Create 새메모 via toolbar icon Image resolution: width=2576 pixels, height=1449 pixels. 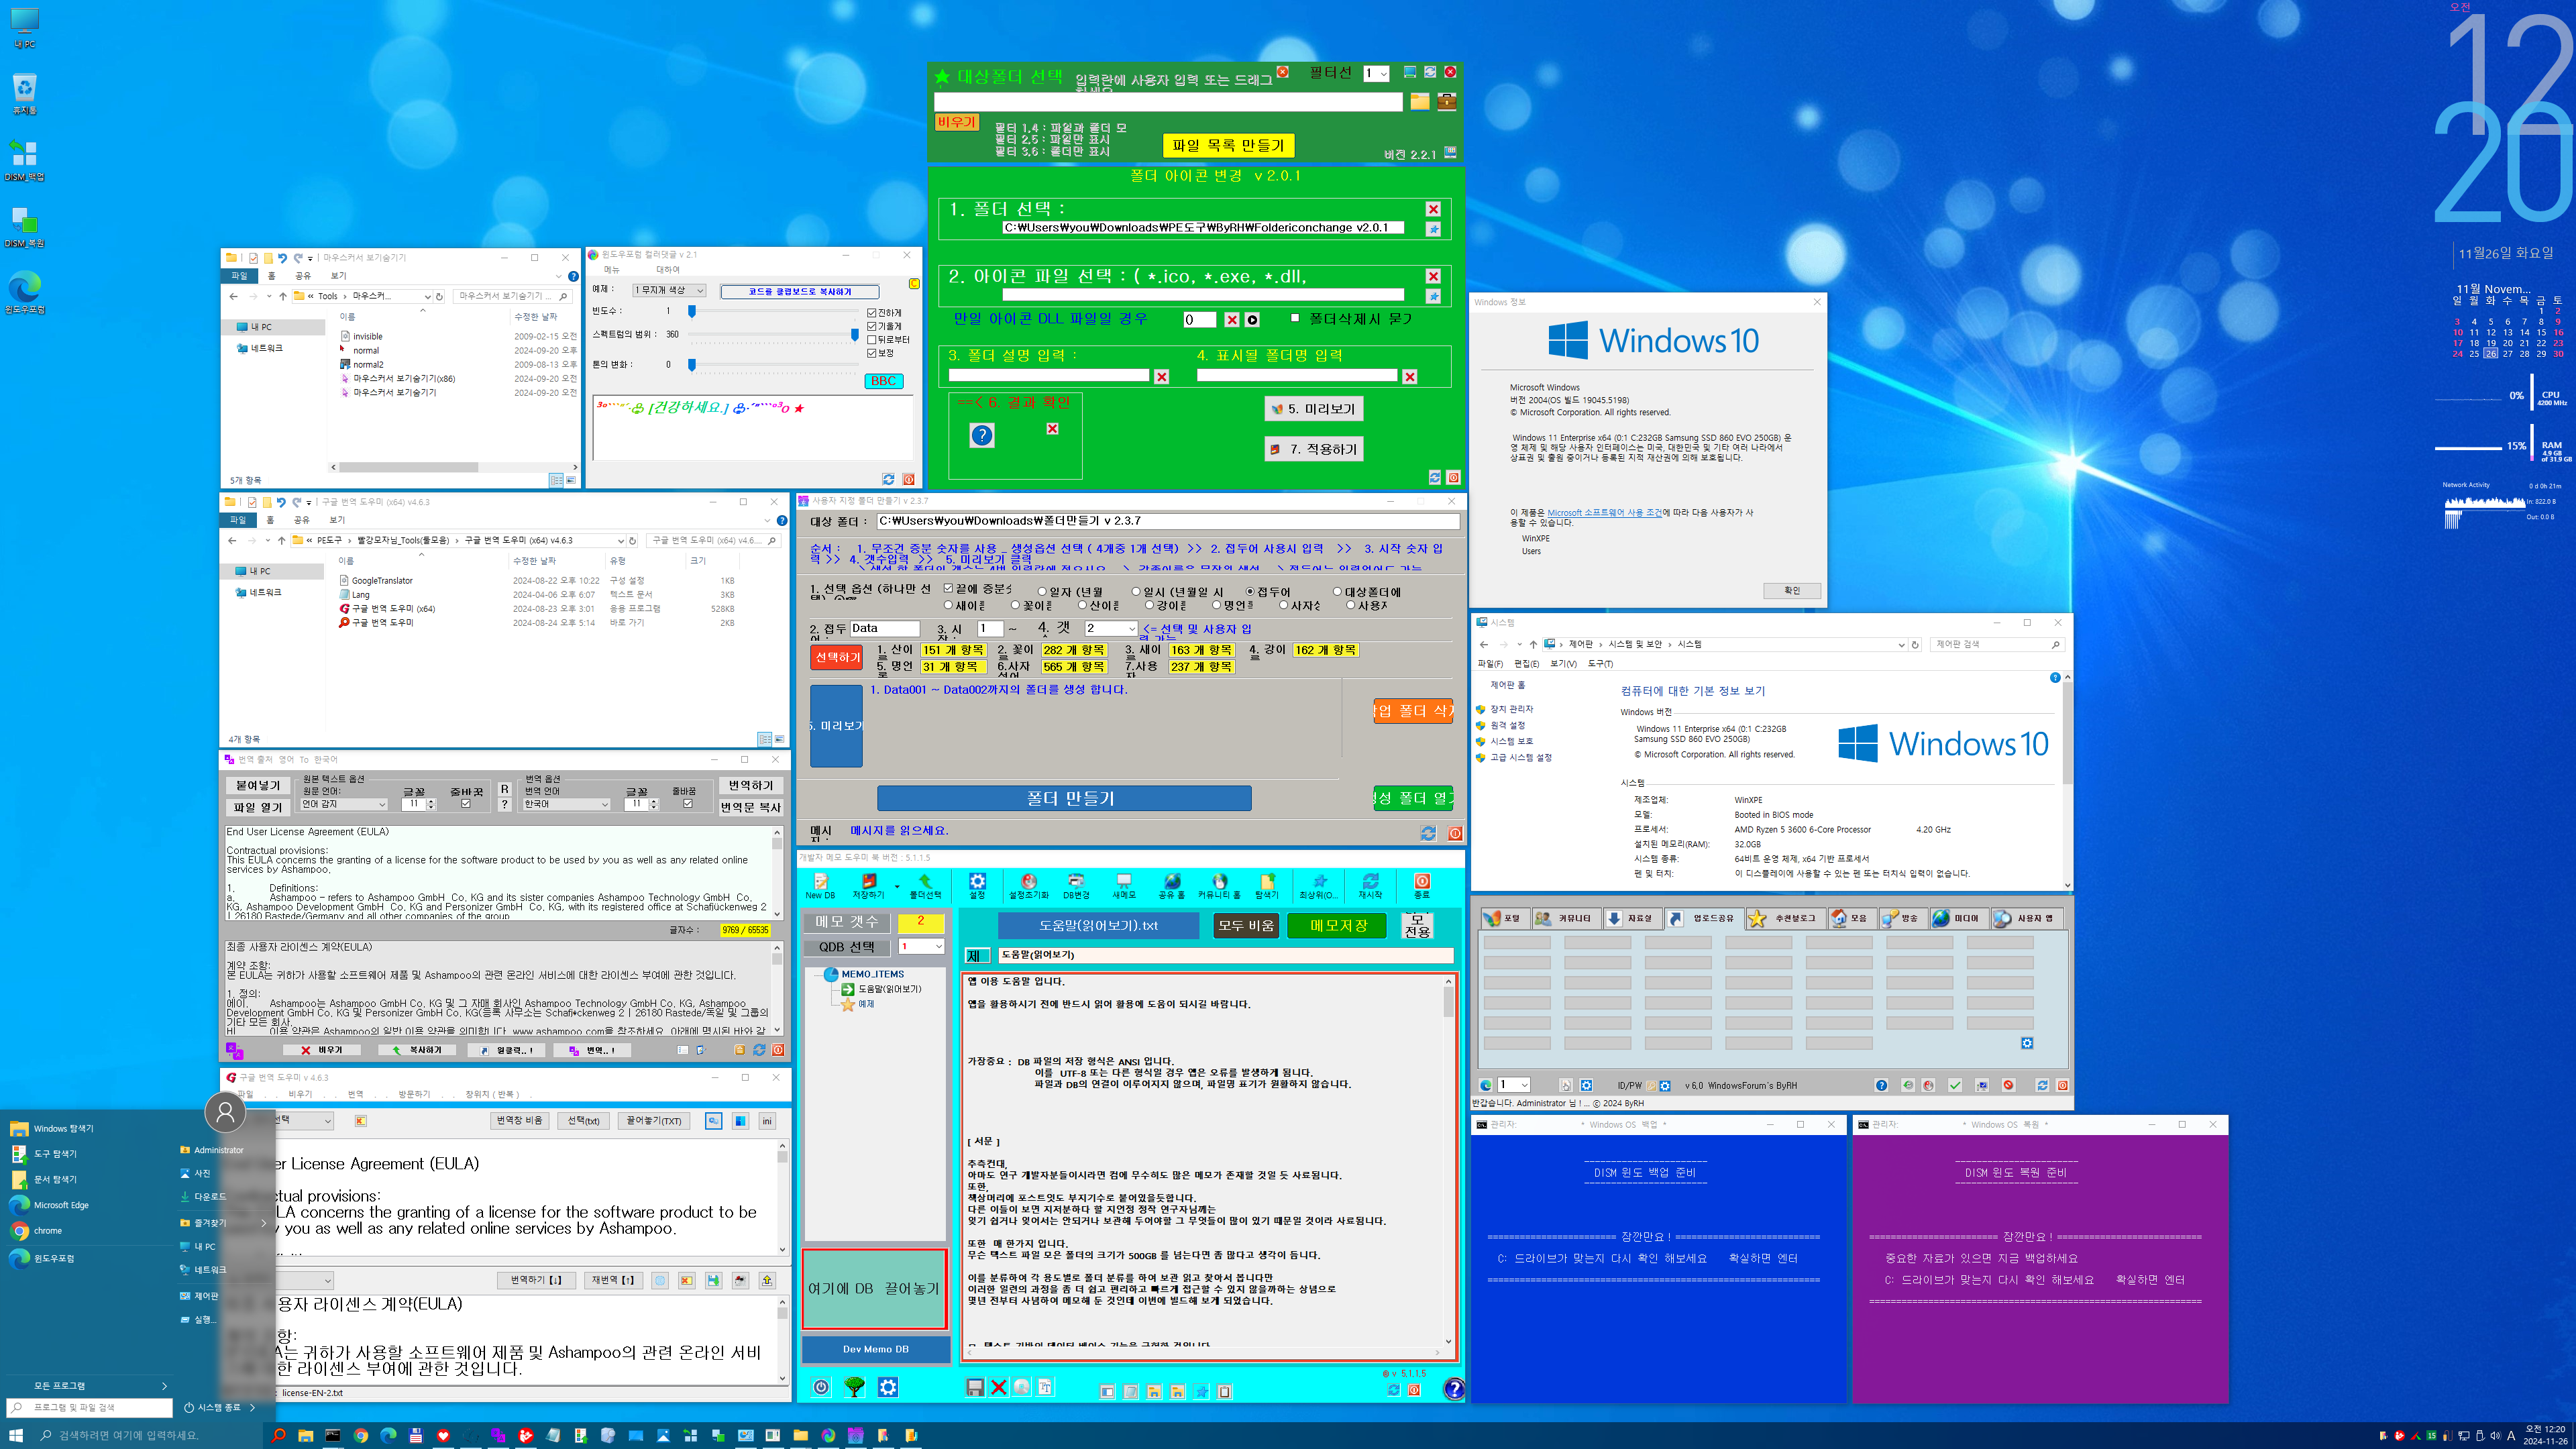[1124, 886]
